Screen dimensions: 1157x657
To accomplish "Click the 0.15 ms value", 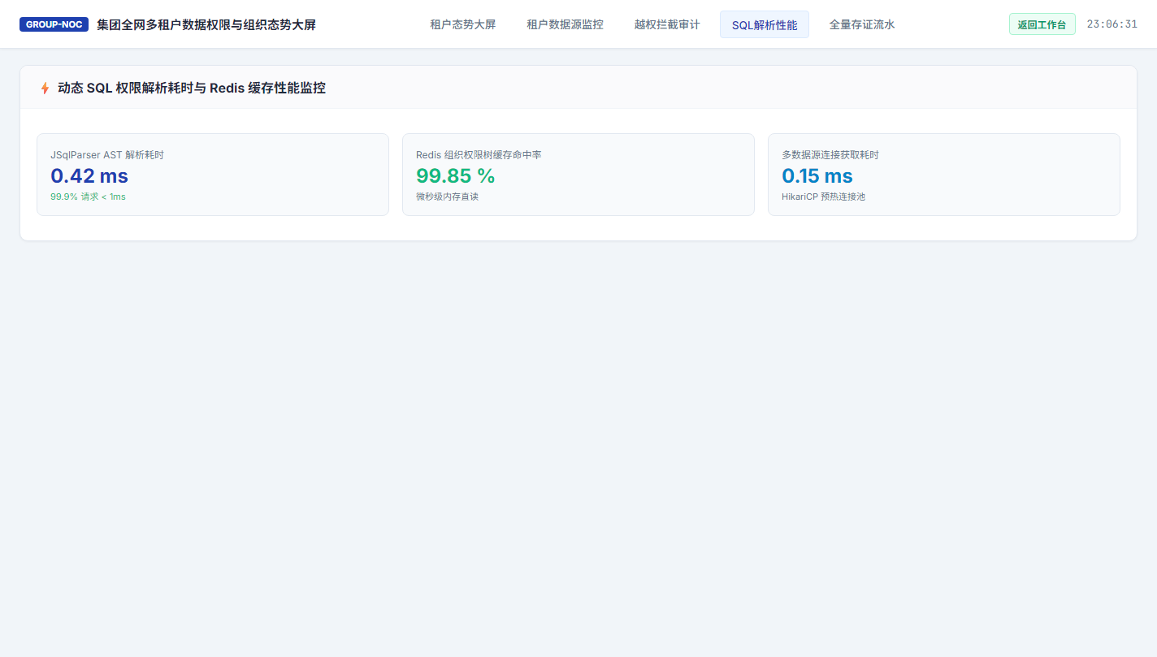I will tap(817, 175).
